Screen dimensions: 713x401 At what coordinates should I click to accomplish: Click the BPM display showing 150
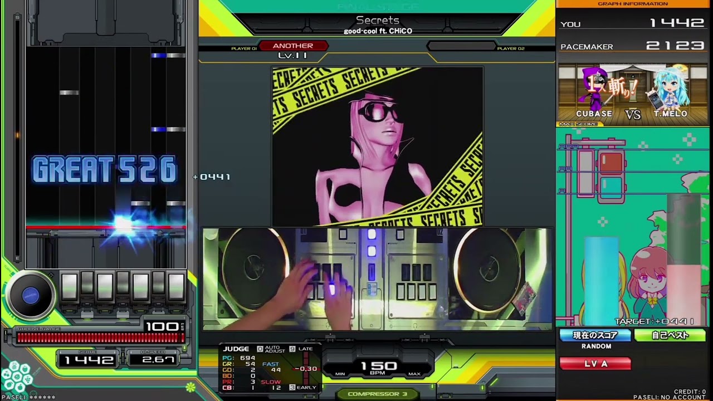378,366
